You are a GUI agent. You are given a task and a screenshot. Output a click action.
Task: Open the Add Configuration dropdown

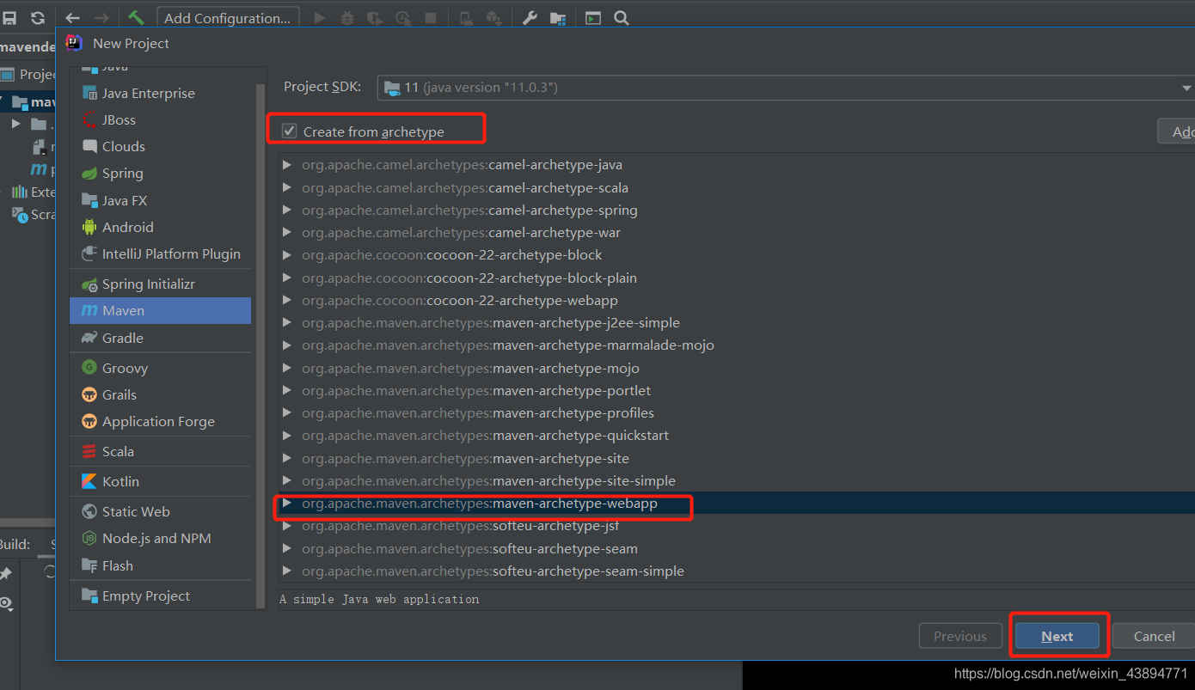(x=228, y=18)
